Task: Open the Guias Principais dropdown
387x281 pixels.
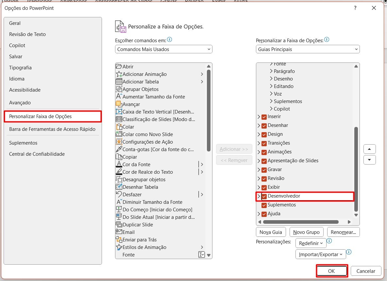Action: (308, 49)
